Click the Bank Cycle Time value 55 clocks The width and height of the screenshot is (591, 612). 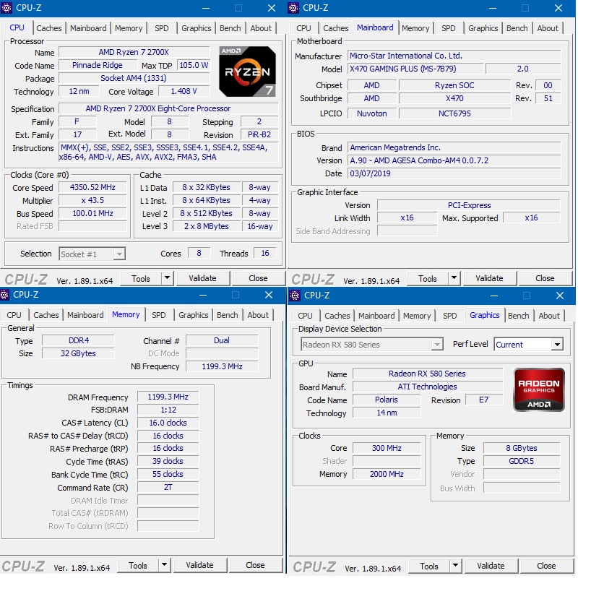(x=168, y=474)
